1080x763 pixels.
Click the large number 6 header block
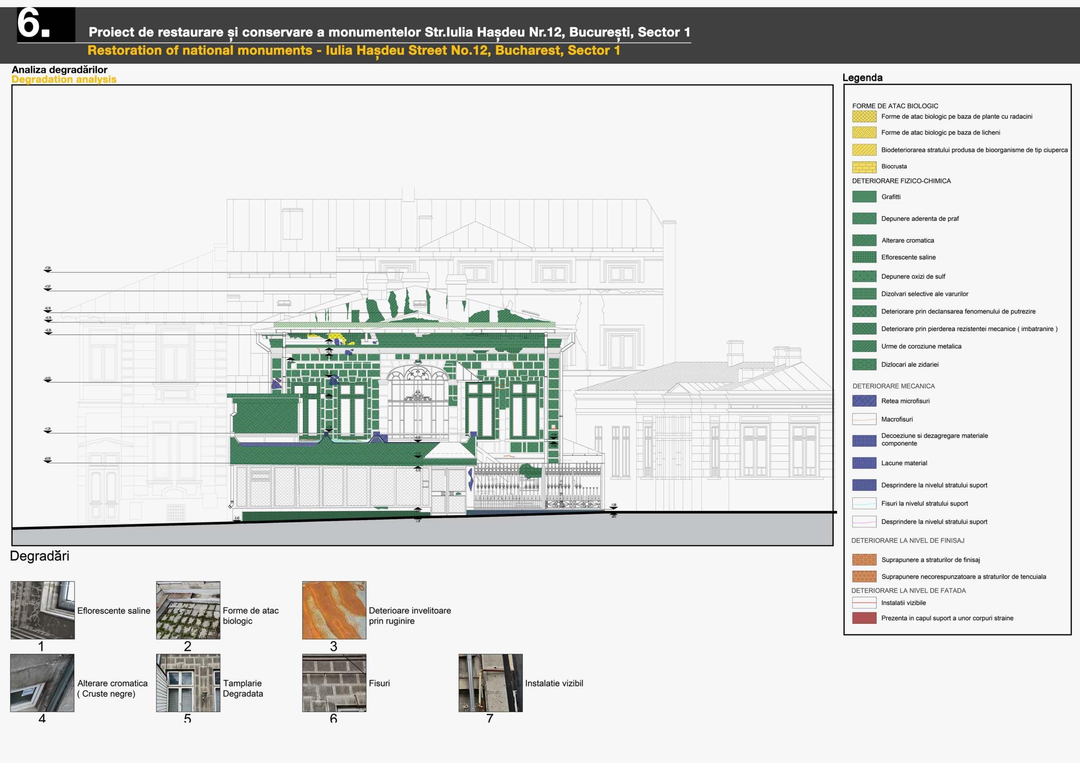tap(46, 24)
